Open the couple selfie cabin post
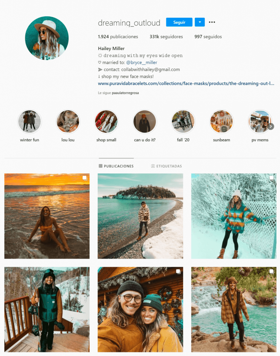This screenshot has height=356, width=280. coord(140,309)
